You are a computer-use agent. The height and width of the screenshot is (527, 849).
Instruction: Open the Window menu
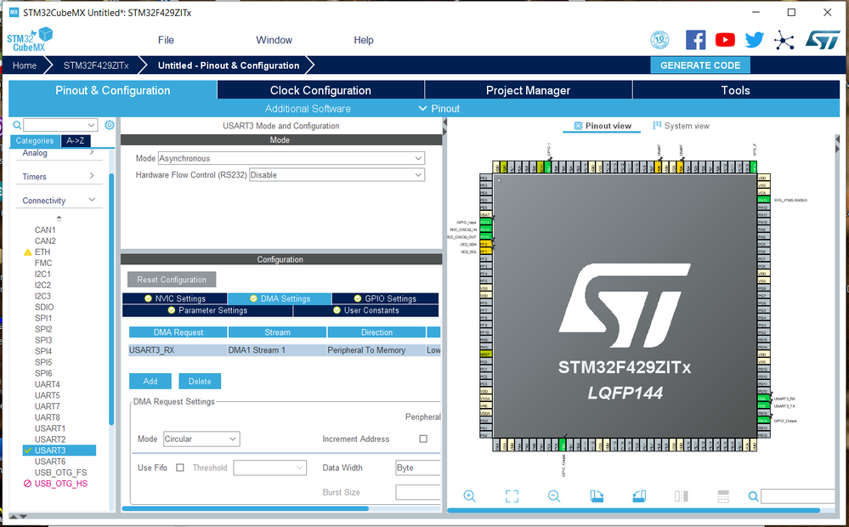[x=274, y=40]
